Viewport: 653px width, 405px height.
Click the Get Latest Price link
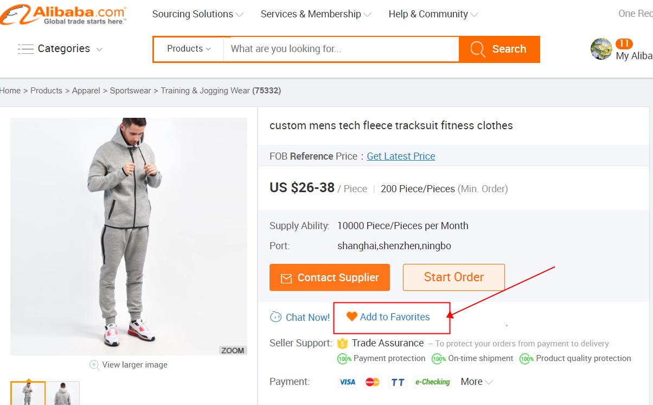[x=401, y=156]
